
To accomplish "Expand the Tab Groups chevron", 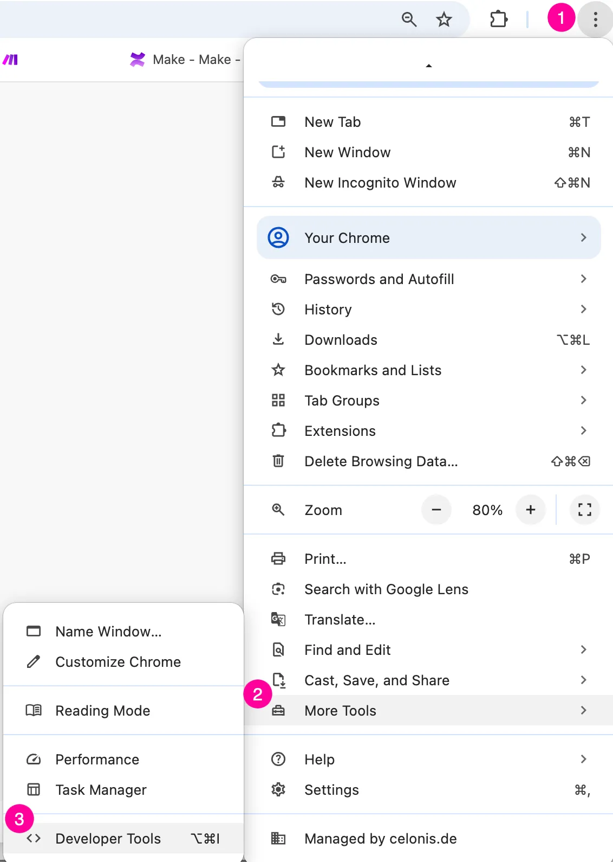I will click(583, 400).
